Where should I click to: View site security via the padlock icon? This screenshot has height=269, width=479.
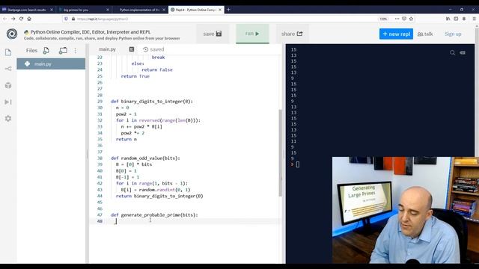pyautogui.click(x=73, y=19)
